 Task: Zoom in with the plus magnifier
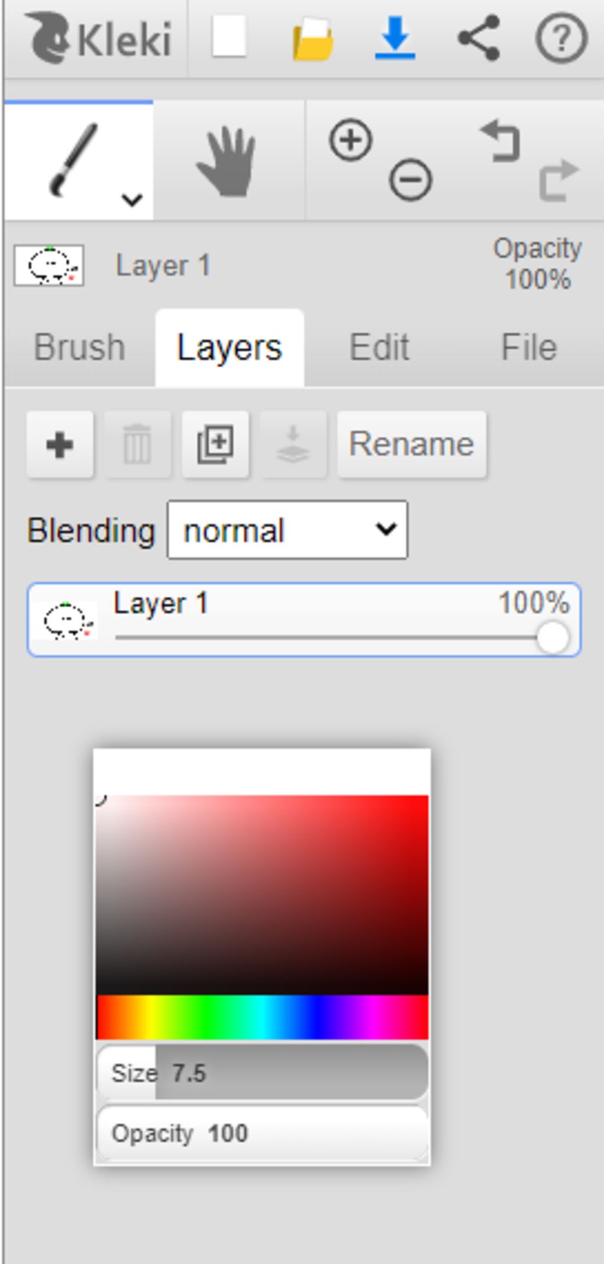[351, 140]
